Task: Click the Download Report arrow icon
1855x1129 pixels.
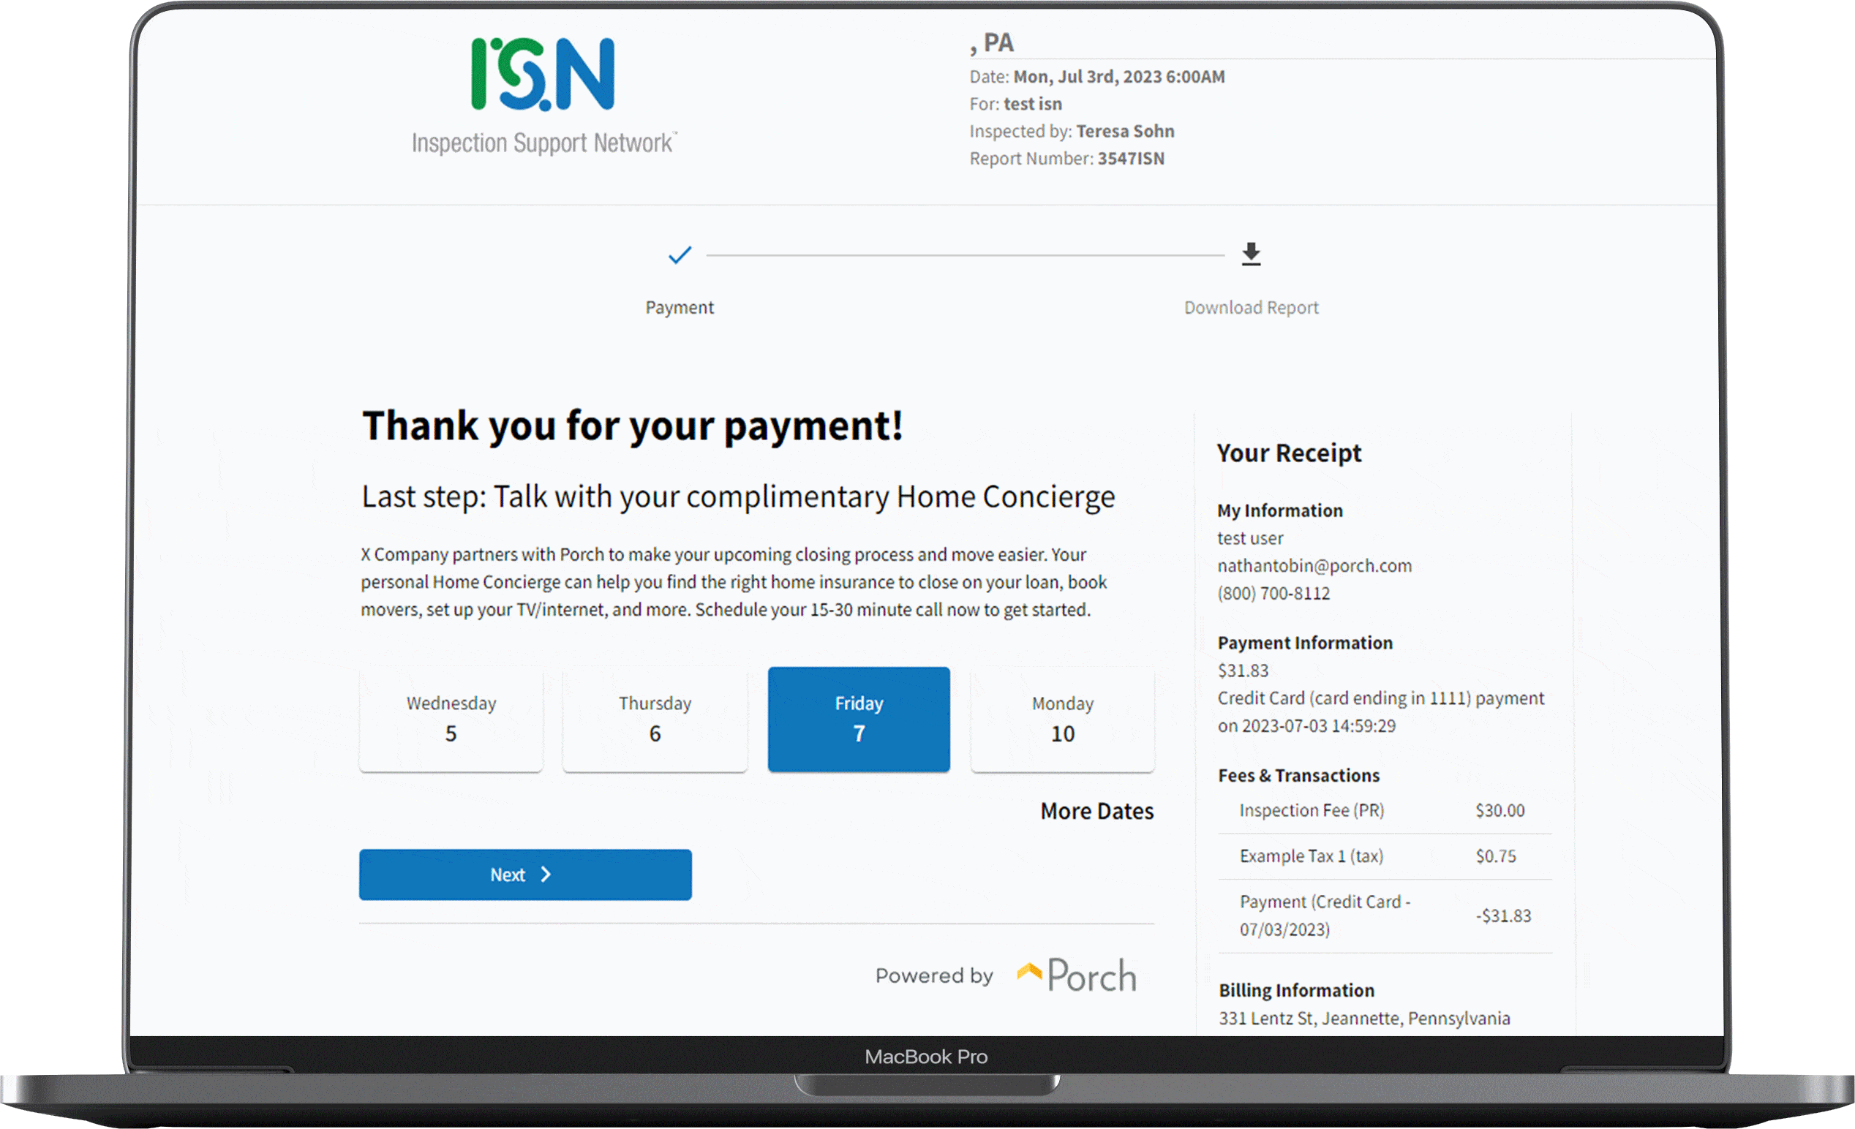Action: [1251, 254]
